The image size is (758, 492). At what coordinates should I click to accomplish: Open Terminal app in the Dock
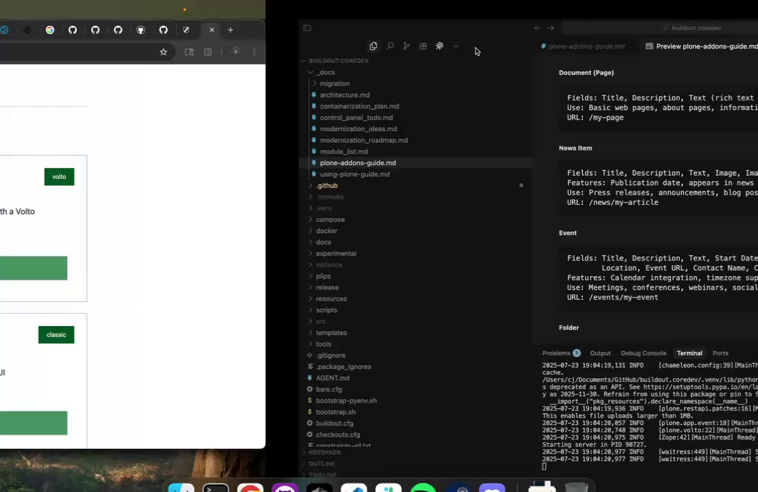coord(215,488)
